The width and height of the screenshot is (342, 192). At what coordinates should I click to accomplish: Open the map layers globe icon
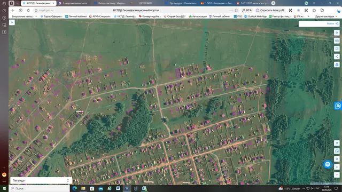pyautogui.click(x=337, y=65)
